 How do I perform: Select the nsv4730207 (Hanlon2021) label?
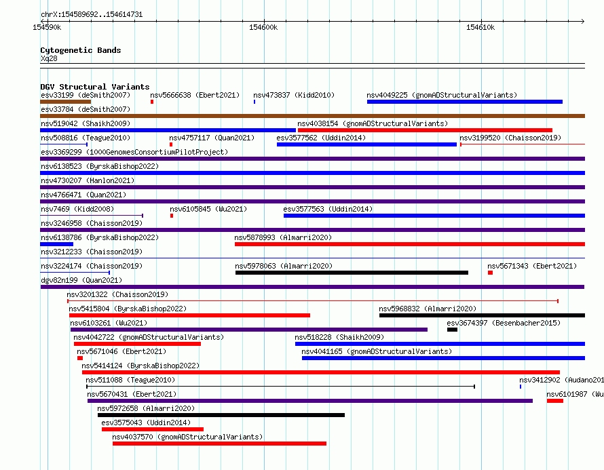tap(88, 180)
